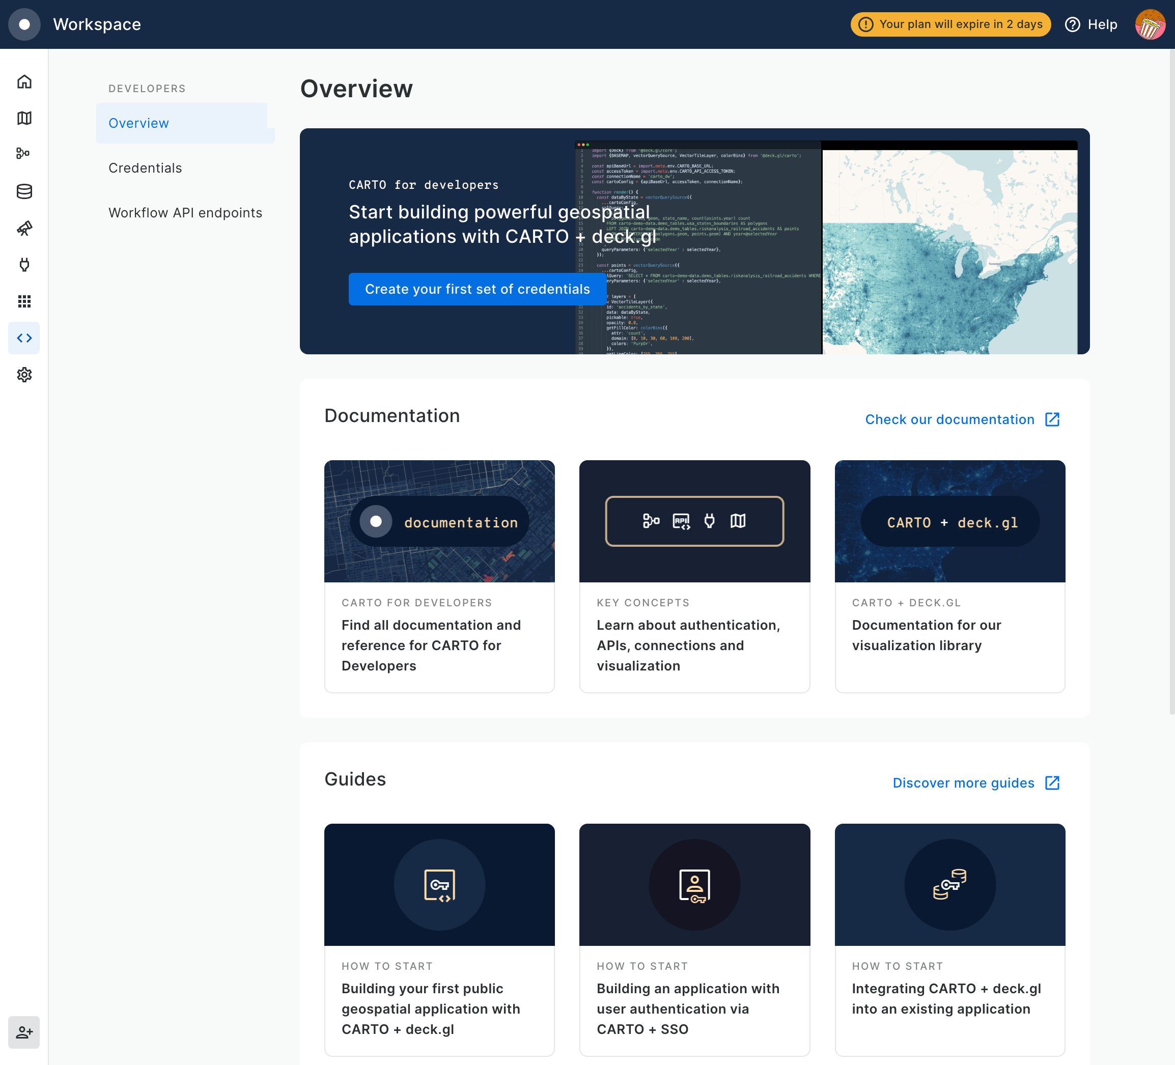Open the Workflows icon in sidebar
This screenshot has height=1065, width=1175.
click(x=24, y=154)
